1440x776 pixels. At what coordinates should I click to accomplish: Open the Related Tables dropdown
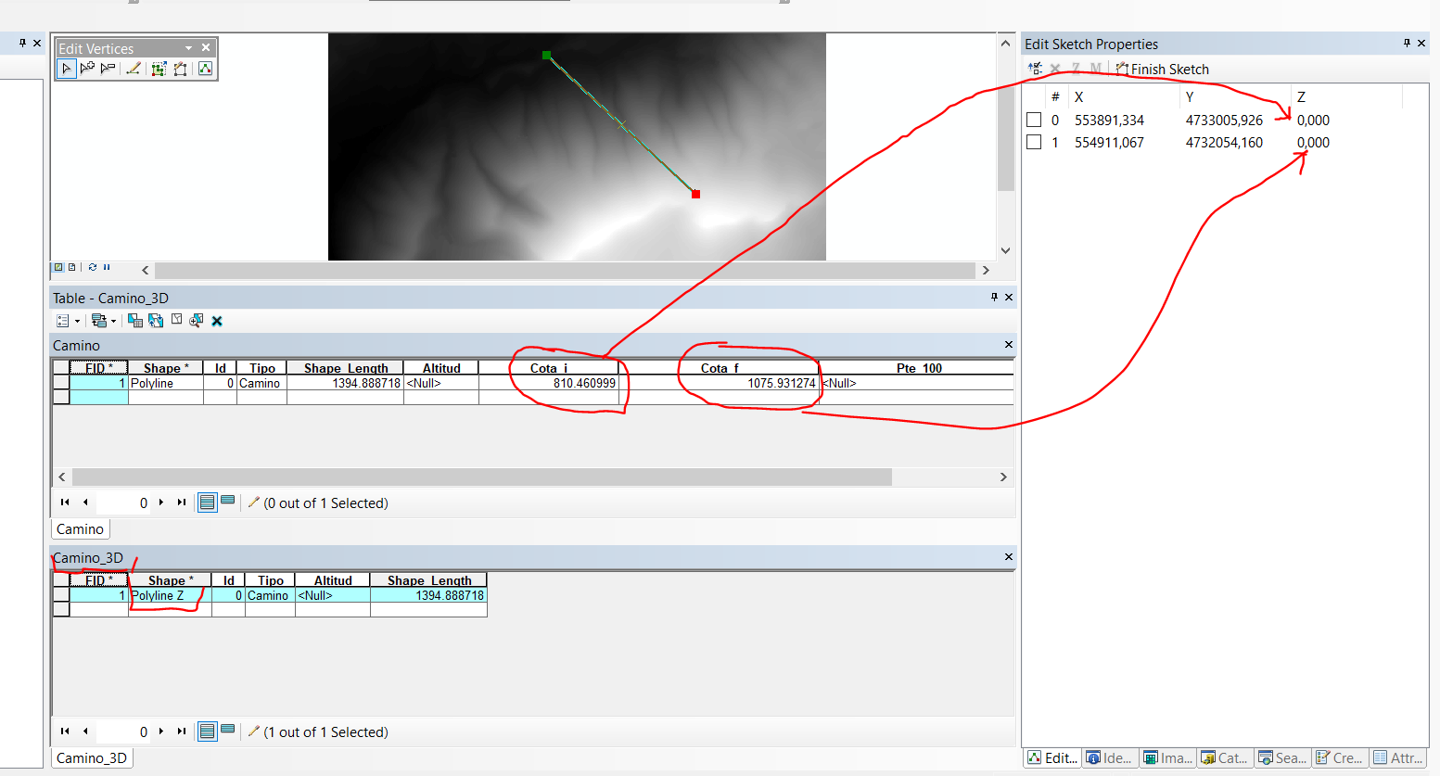coord(104,321)
